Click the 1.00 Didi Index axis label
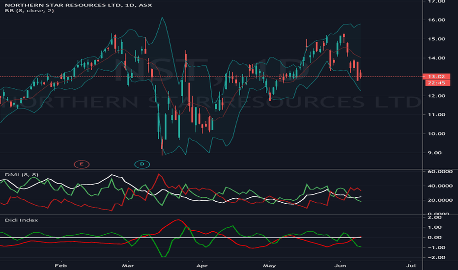The height and width of the screenshot is (270, 458). [435, 227]
